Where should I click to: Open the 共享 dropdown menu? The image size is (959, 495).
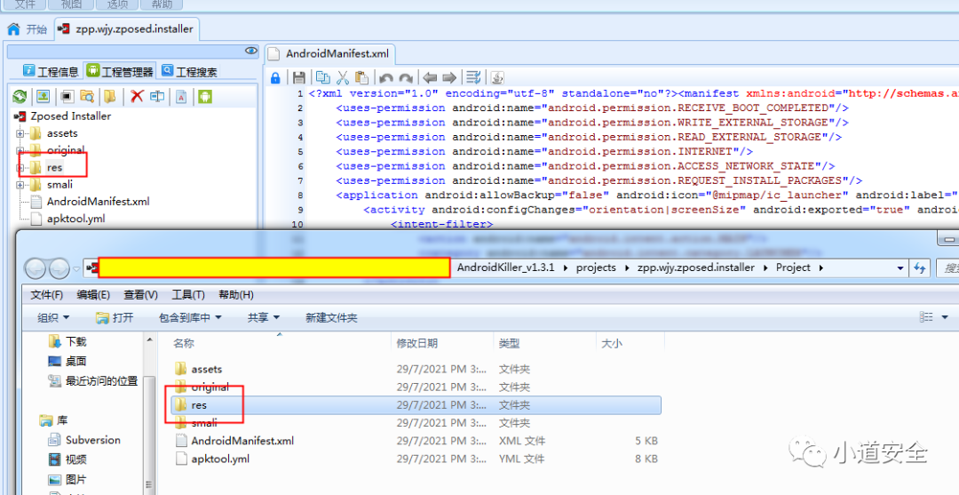tap(263, 317)
